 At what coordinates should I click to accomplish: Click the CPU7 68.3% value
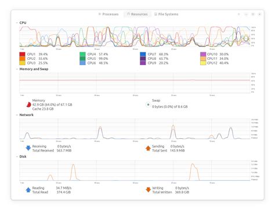pos(164,54)
